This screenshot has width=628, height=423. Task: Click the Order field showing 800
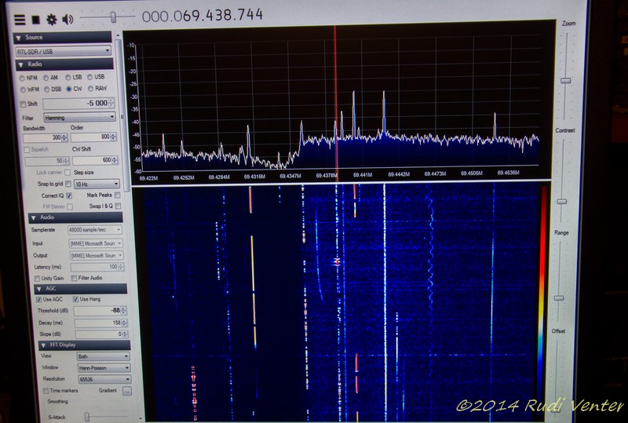90,137
